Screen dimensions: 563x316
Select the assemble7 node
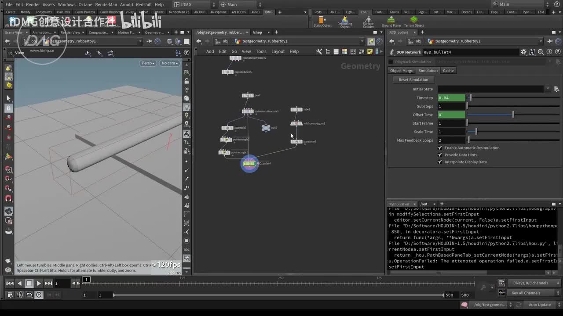[x=227, y=128]
